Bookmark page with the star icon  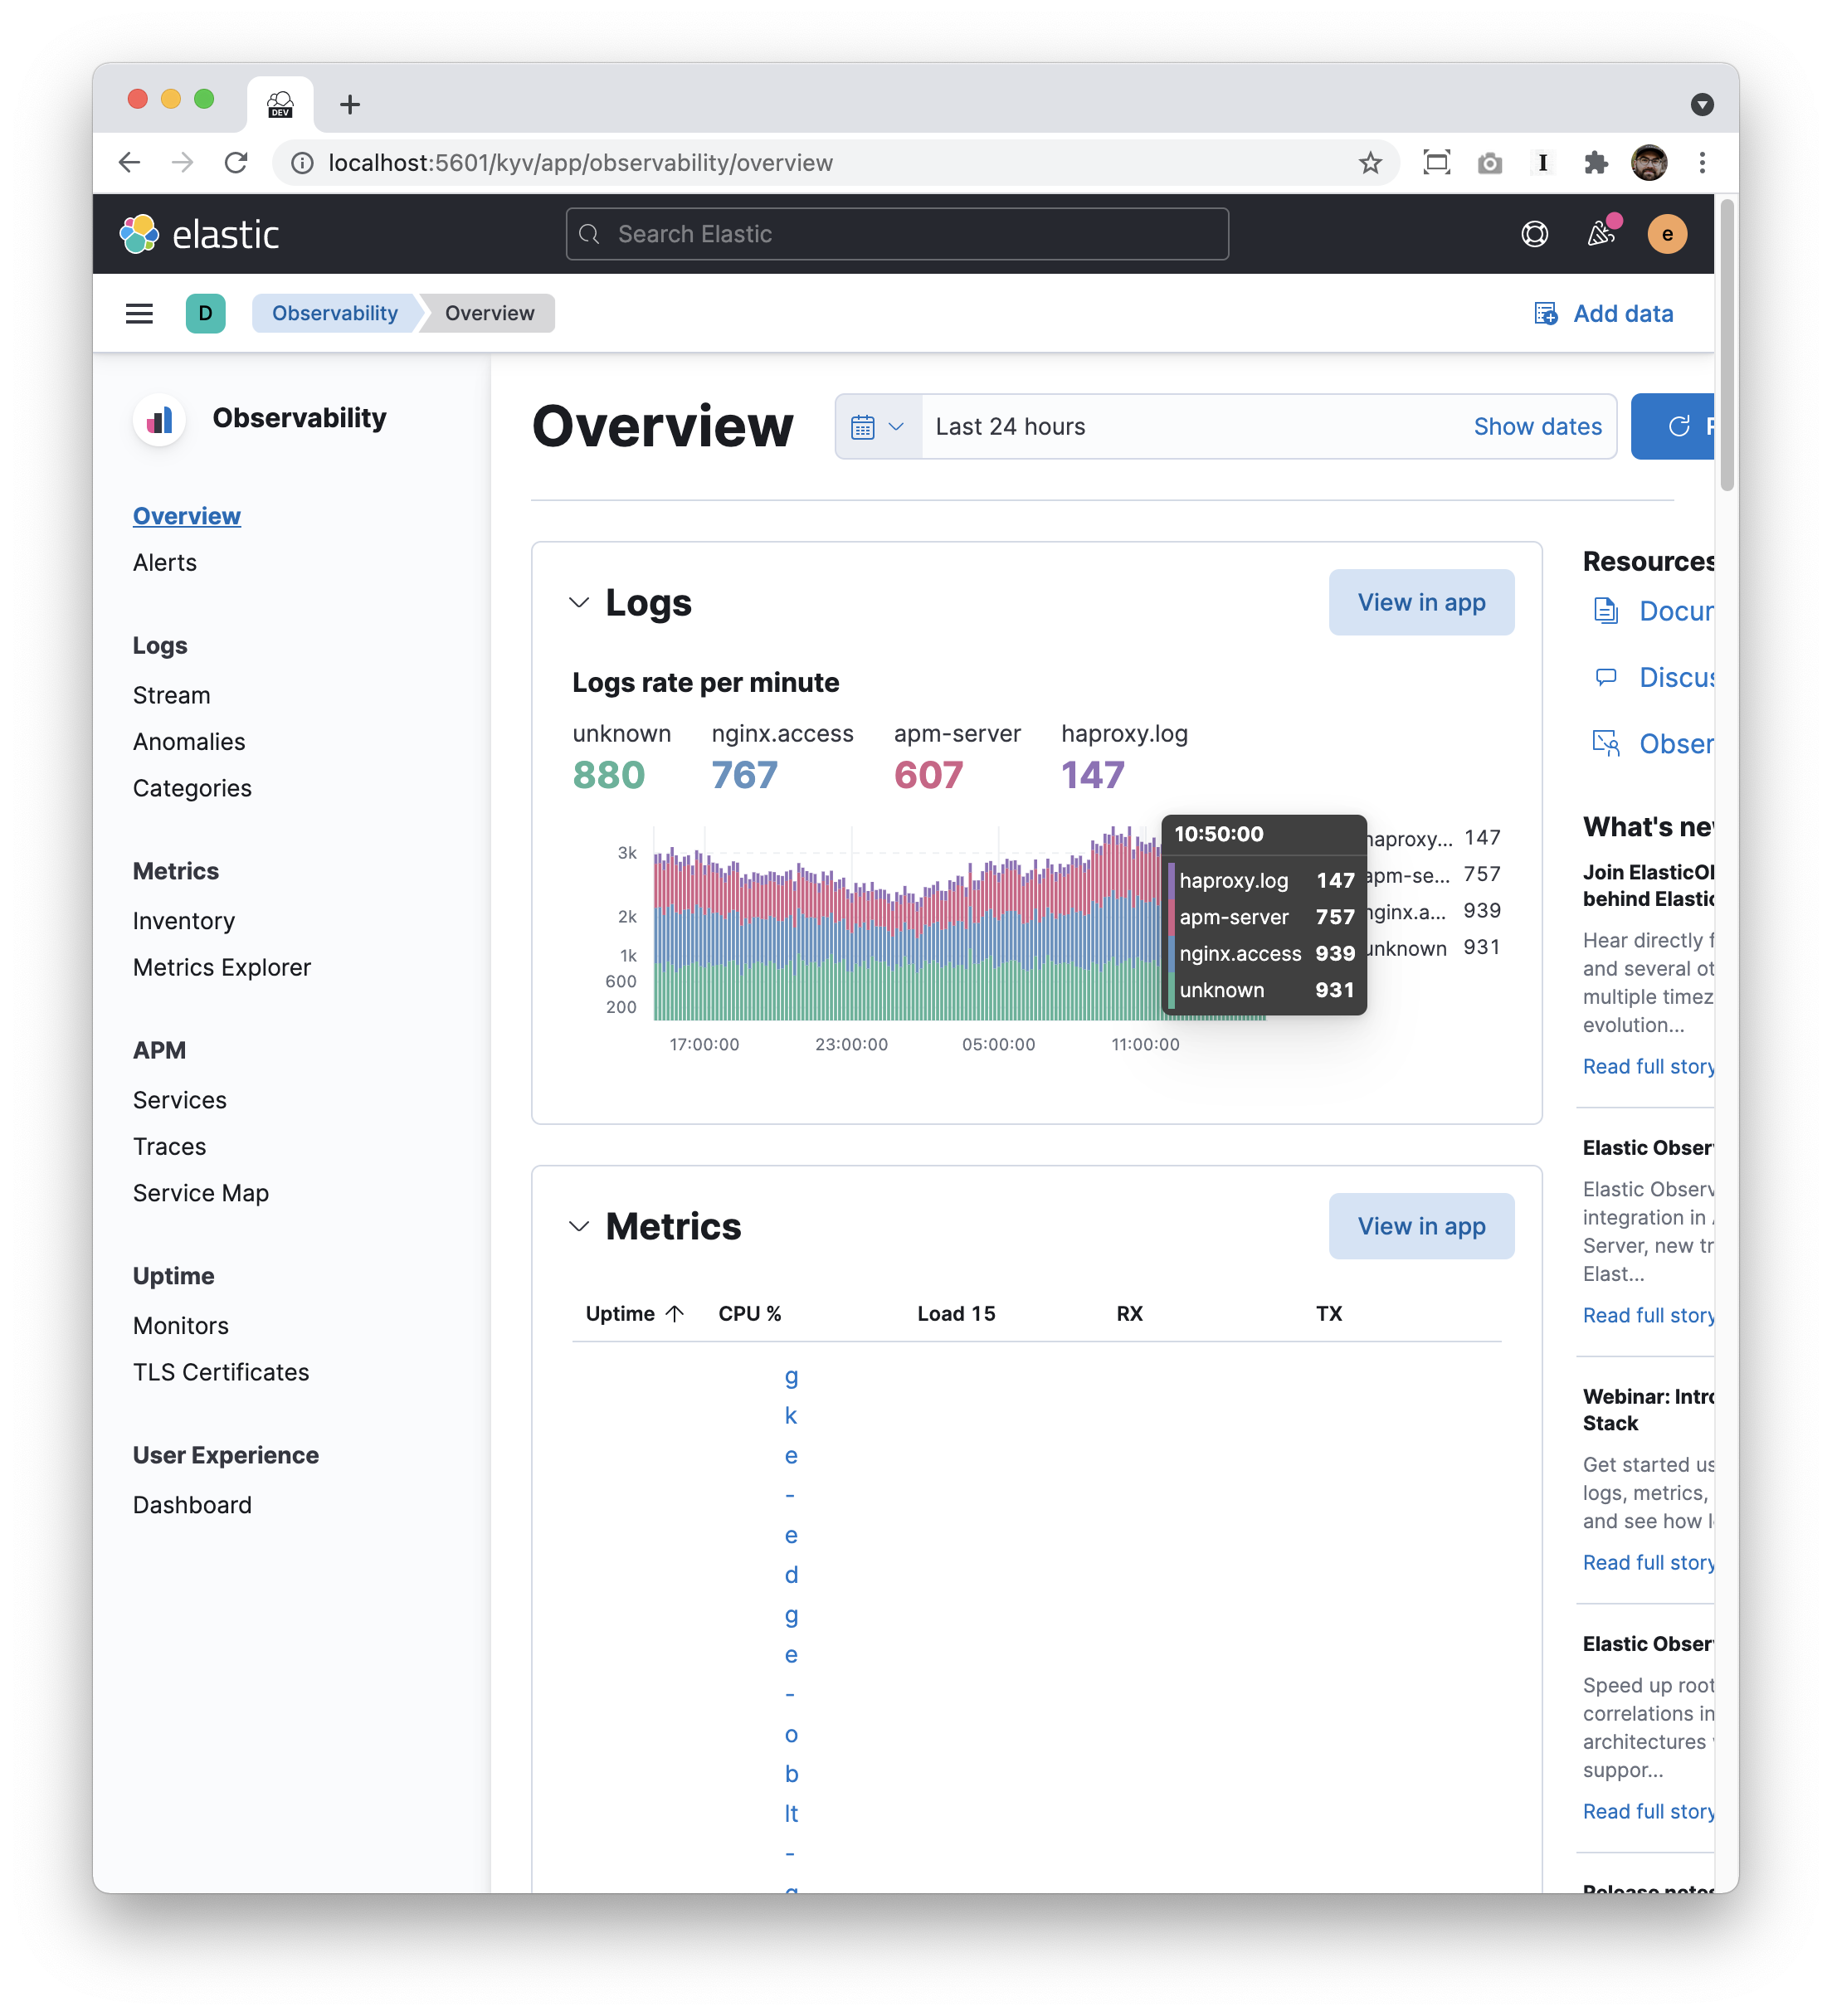(1370, 163)
